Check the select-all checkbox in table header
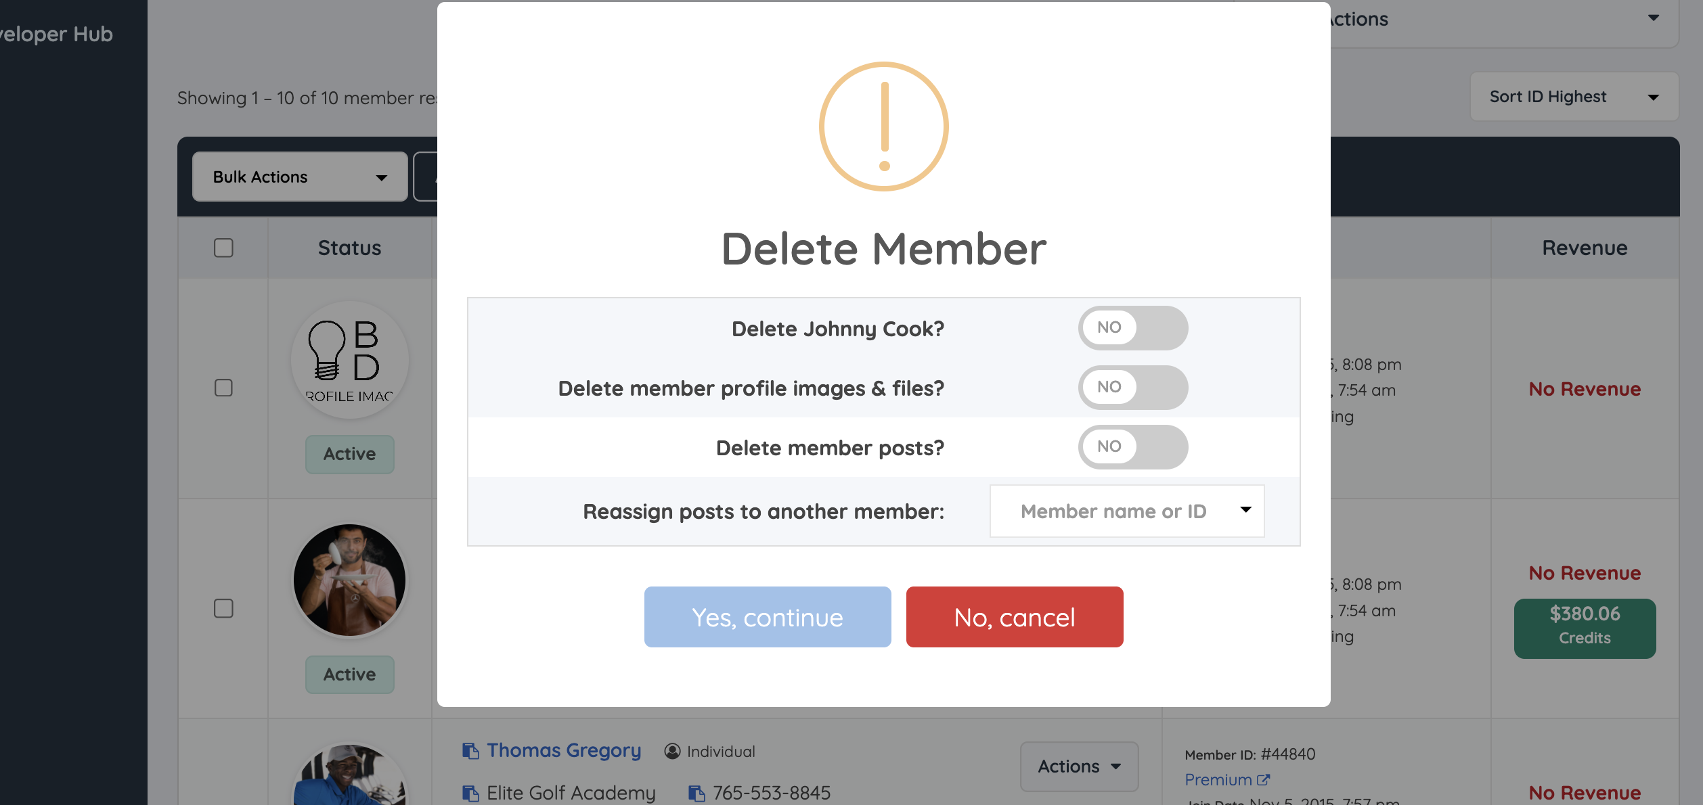The image size is (1703, 805). tap(223, 248)
